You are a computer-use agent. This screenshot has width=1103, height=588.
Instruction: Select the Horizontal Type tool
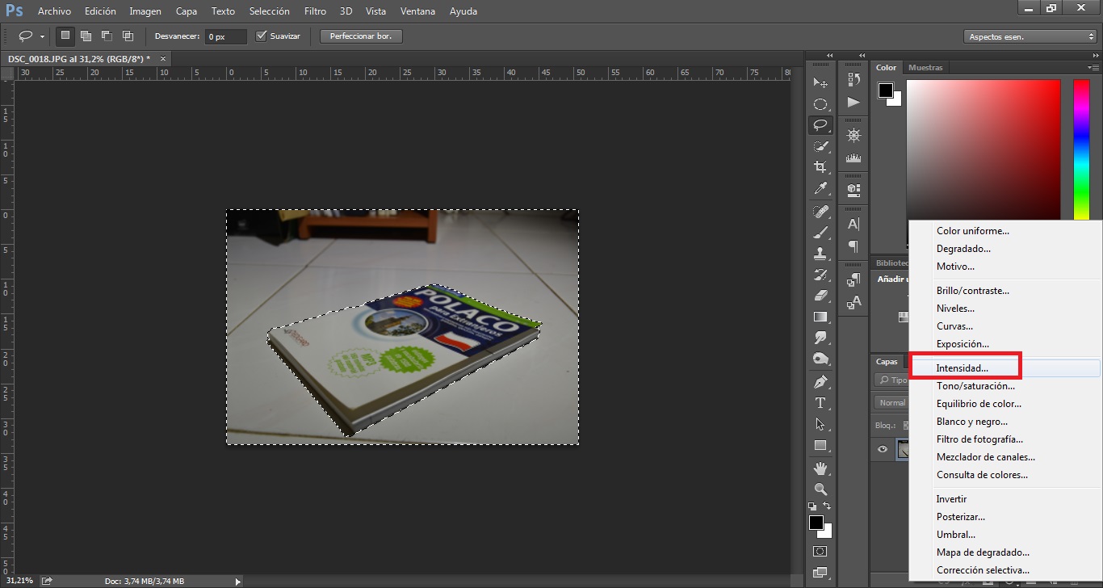click(x=820, y=403)
